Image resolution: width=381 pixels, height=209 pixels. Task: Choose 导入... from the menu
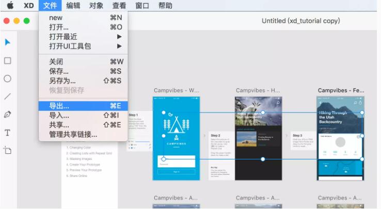pos(83,116)
